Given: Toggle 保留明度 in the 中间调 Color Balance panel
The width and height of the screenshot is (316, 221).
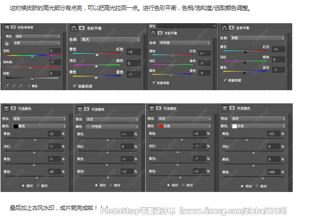Looking at the screenshot, I should coord(154,83).
